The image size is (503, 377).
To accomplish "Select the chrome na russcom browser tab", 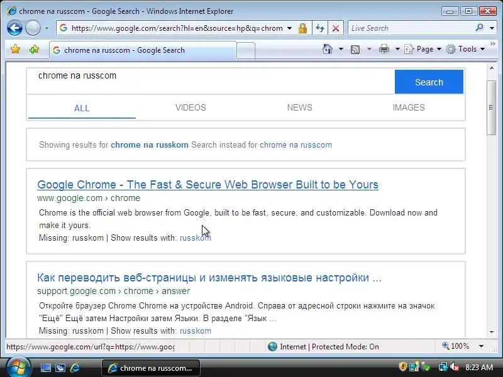I will [x=143, y=50].
